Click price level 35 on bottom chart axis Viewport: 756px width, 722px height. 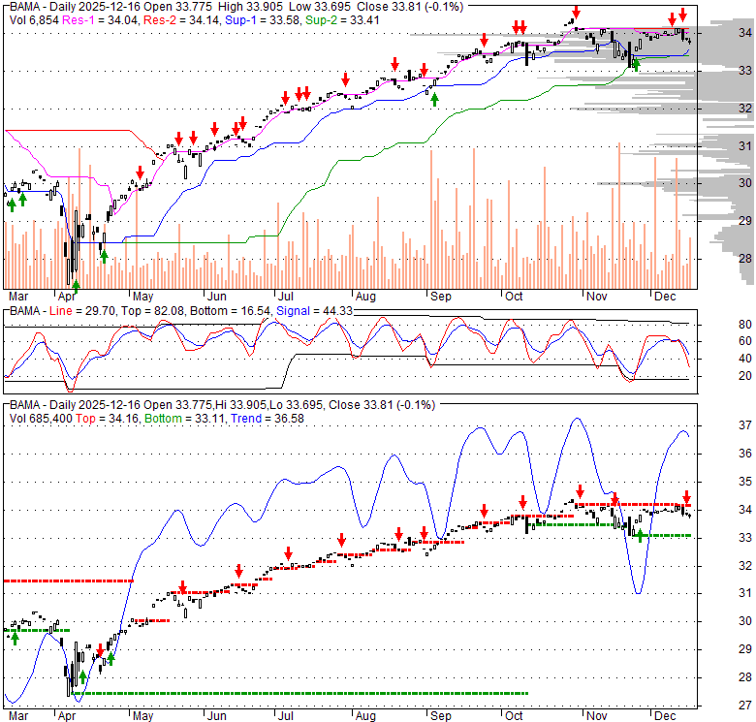pyautogui.click(x=745, y=481)
